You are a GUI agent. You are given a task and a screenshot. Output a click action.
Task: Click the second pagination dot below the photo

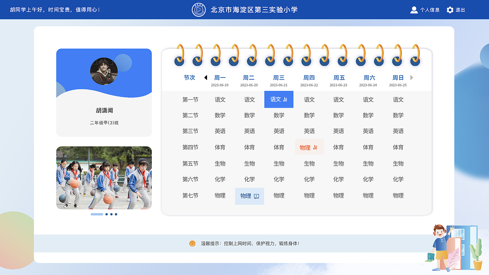107,214
